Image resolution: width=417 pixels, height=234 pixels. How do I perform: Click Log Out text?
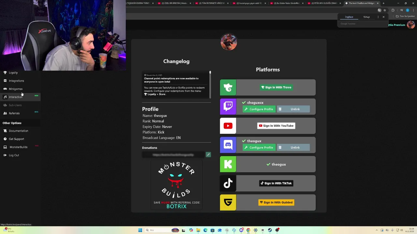[x=14, y=155]
